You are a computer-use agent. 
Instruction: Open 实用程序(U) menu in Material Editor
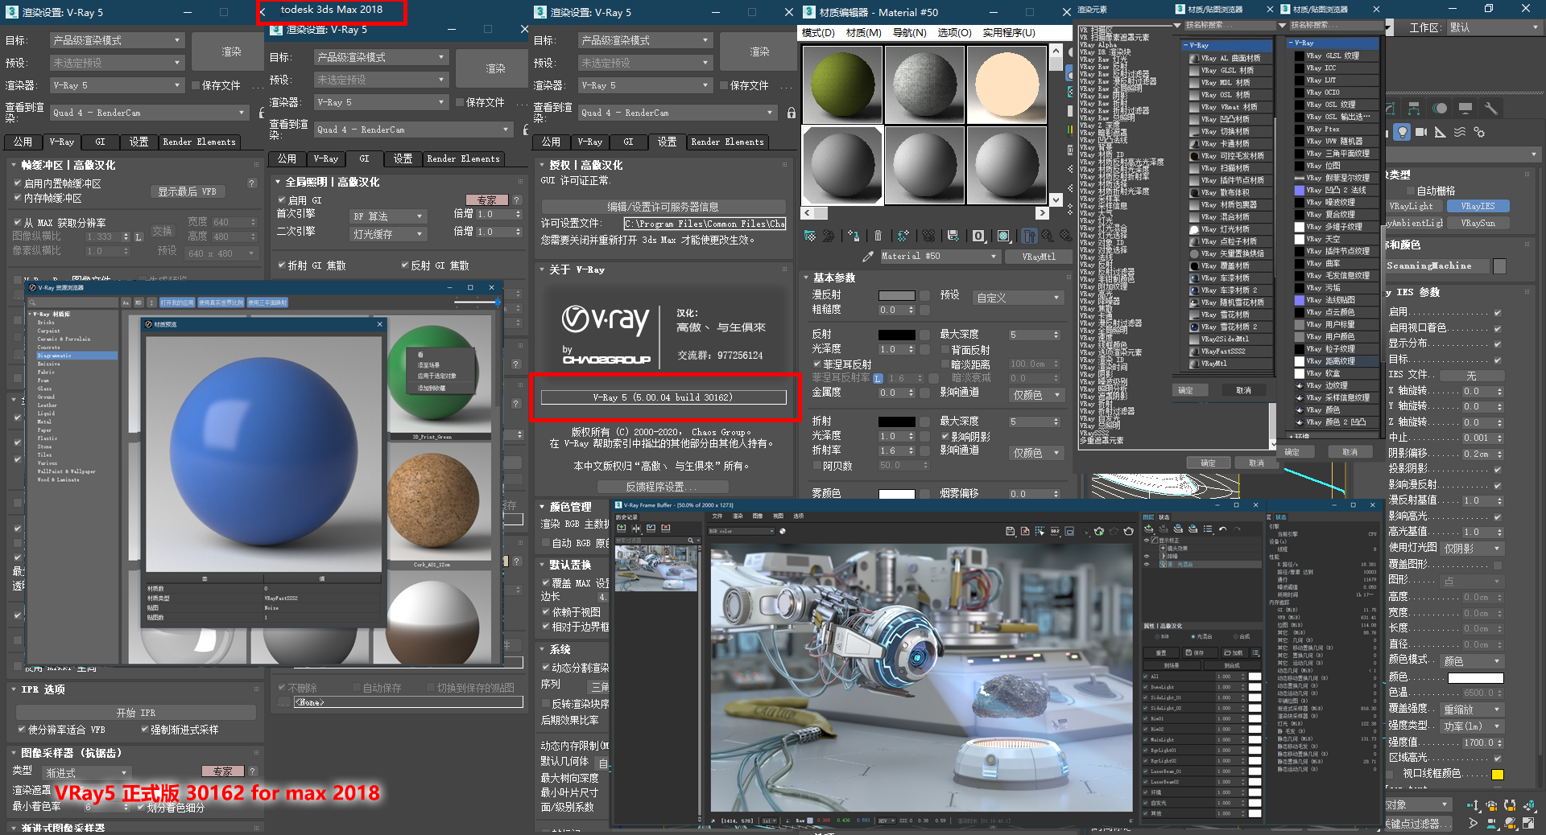(x=1008, y=32)
